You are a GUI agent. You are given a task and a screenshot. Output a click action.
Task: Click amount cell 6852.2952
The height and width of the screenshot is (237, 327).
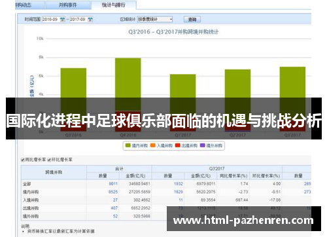(x=141, y=208)
